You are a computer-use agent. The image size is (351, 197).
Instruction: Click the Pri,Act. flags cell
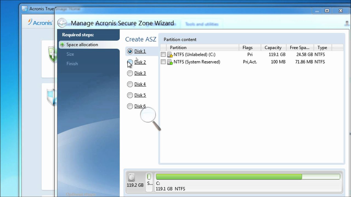point(250,62)
